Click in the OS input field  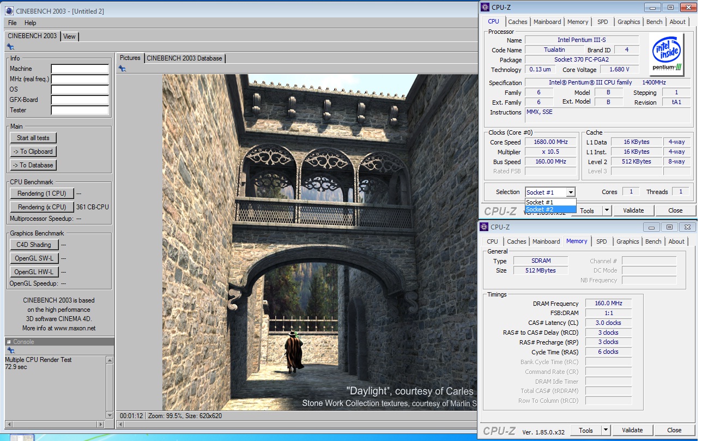(x=80, y=90)
